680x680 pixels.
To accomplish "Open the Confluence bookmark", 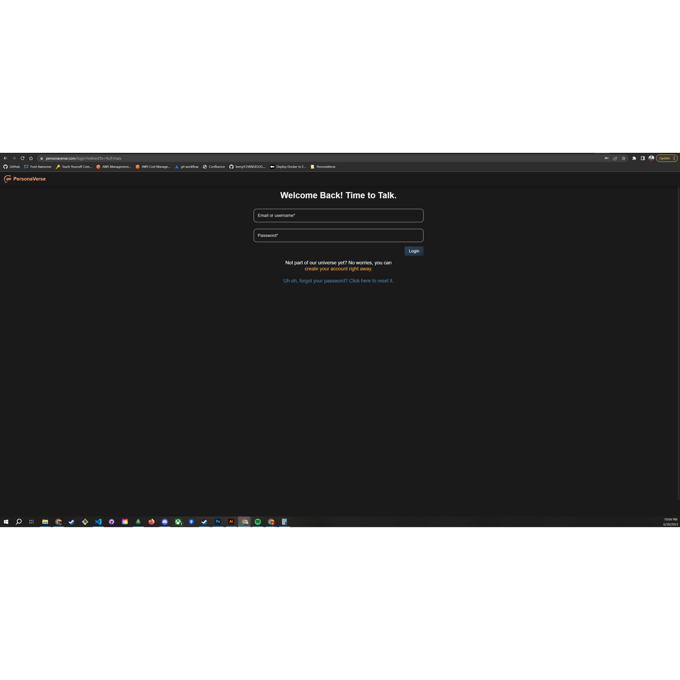I will tap(214, 167).
